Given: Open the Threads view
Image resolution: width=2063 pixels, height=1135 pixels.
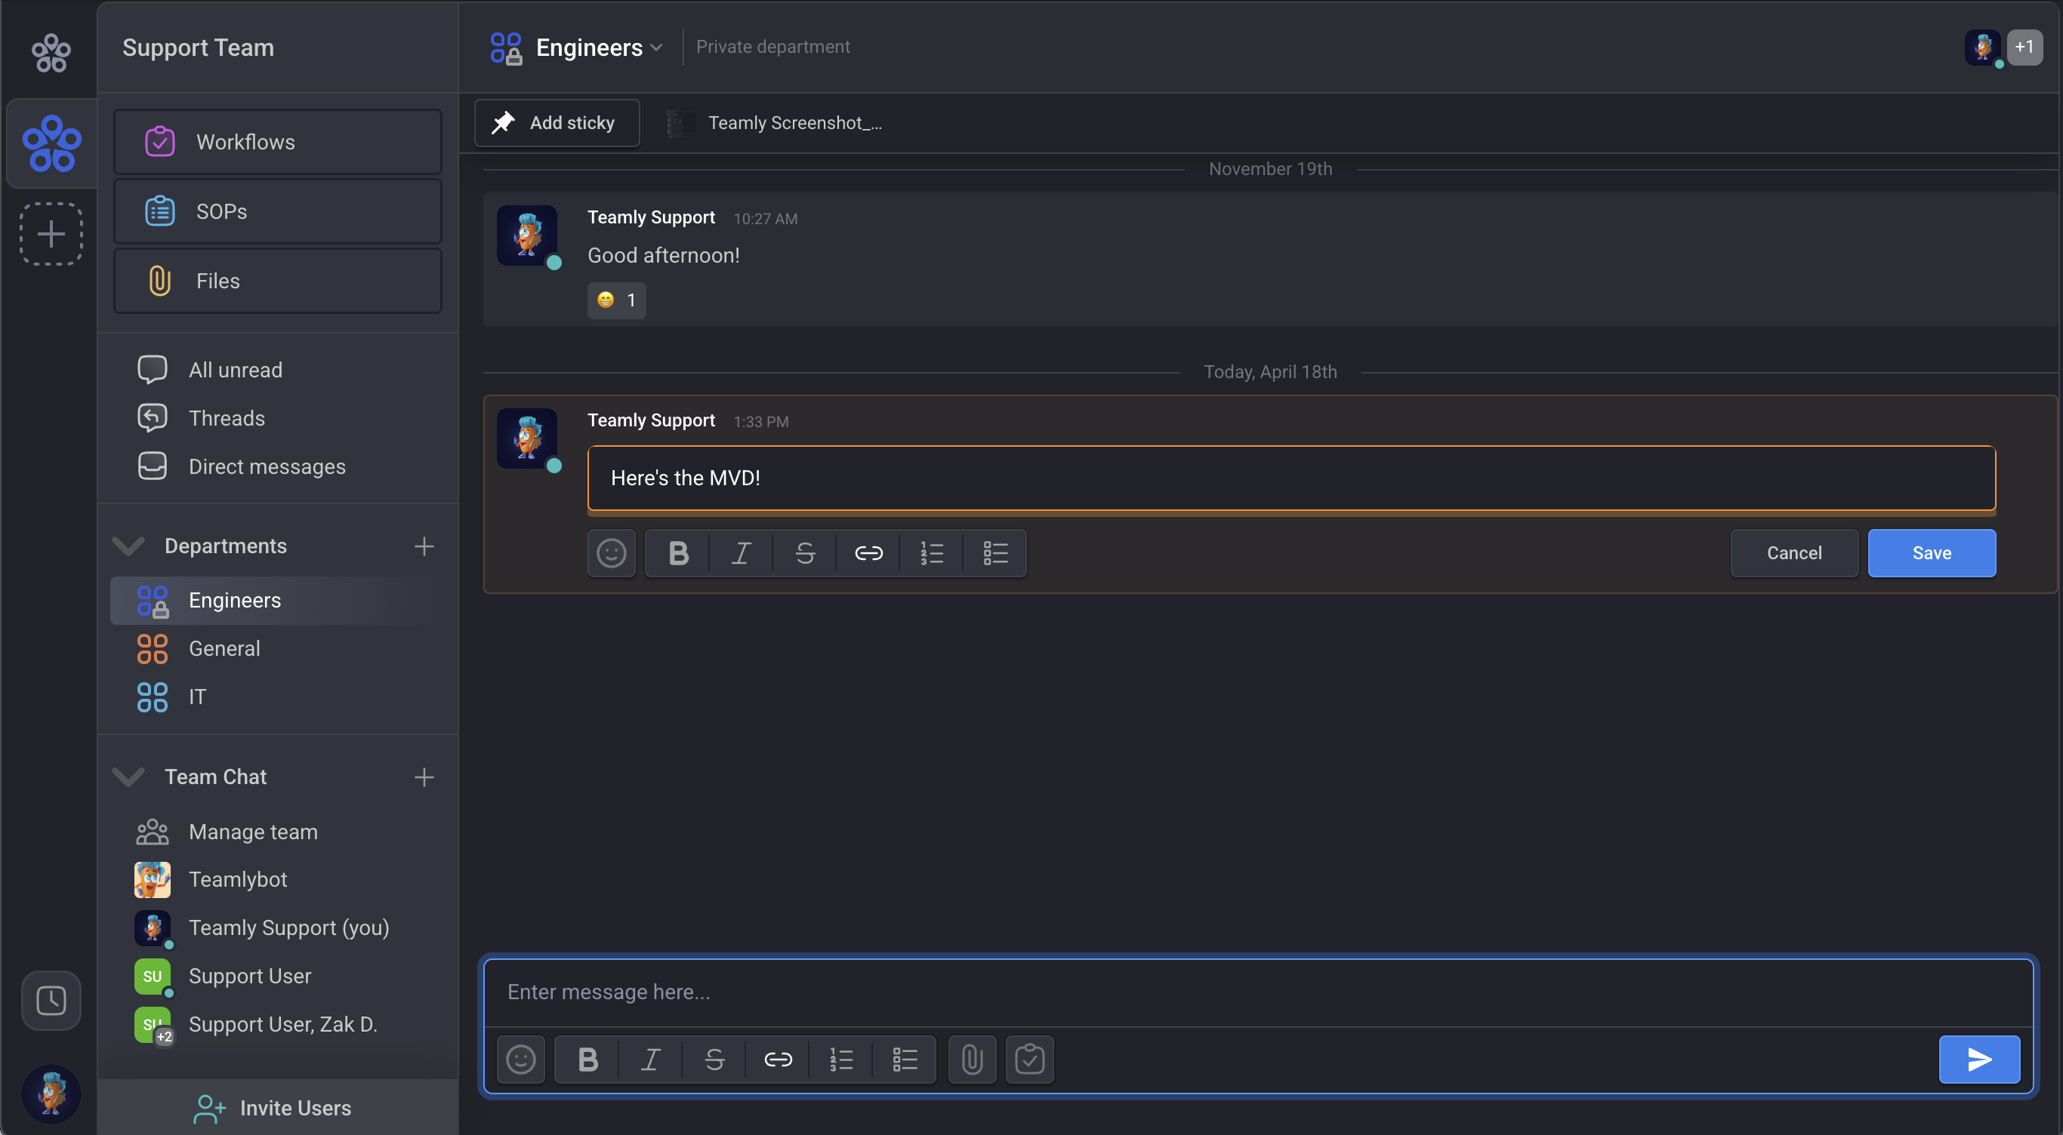Looking at the screenshot, I should click(x=226, y=418).
